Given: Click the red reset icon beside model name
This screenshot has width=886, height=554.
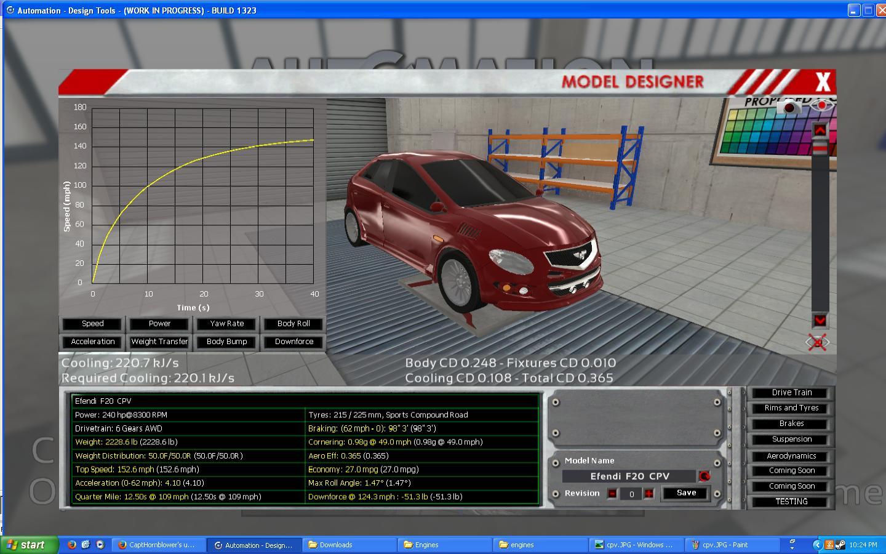Looking at the screenshot, I should [704, 476].
